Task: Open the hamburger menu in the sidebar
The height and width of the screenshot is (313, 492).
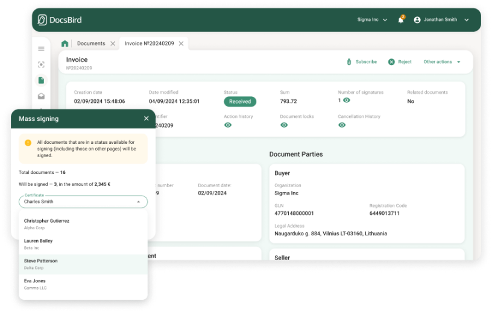Action: click(41, 49)
